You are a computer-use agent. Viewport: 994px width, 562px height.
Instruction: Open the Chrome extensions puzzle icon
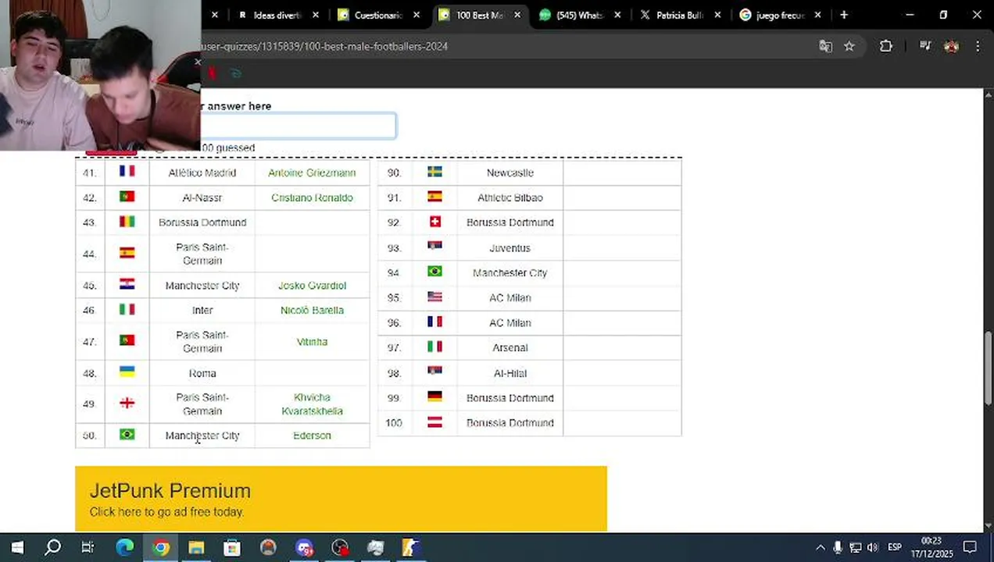coord(885,46)
